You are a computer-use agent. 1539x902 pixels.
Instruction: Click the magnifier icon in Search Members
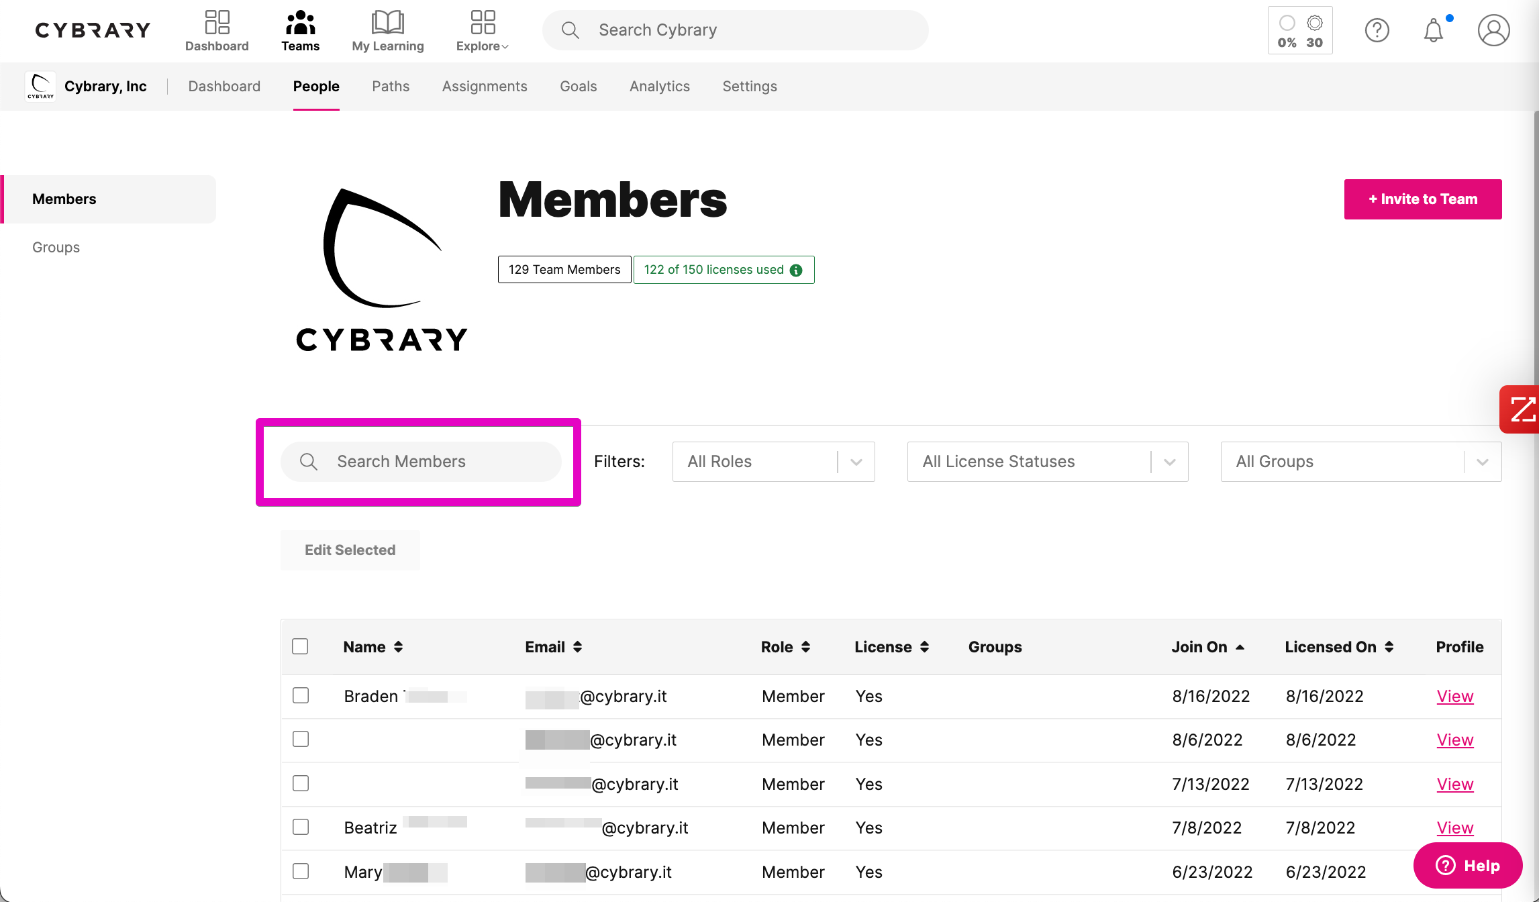[x=309, y=462]
